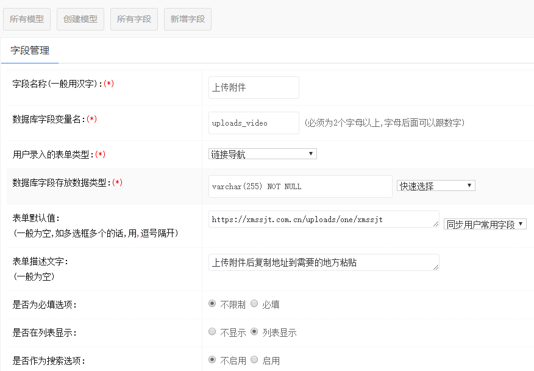Click the default value textarea with the URL
534x371 pixels.
323,219
